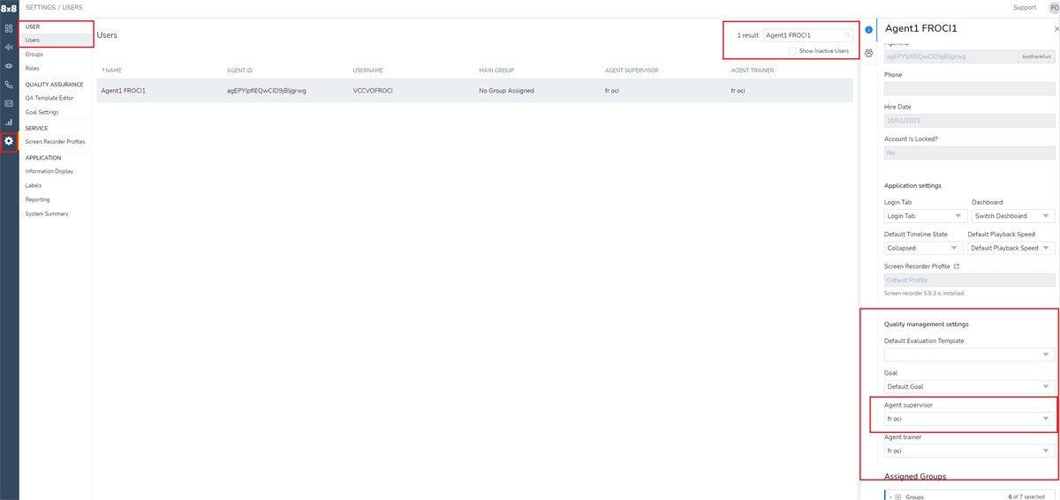Click the agEPYIpflEQwCID9jBIjgrwg cell in table
The width and height of the screenshot is (1060, 500).
pos(267,91)
